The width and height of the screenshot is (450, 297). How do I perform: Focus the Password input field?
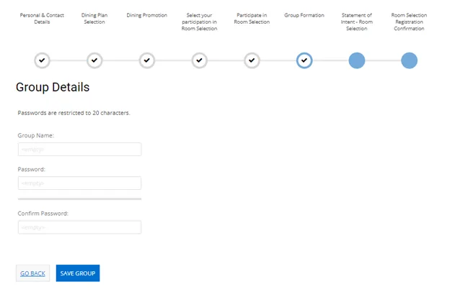point(79,183)
